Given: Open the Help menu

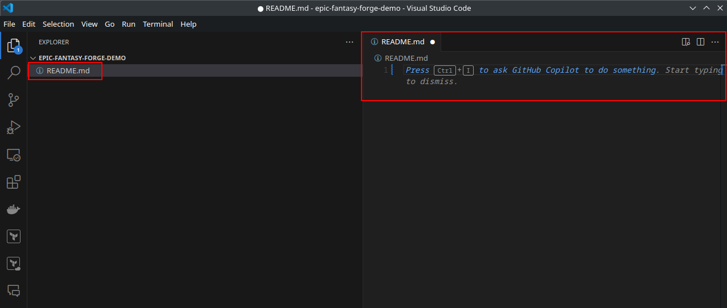Looking at the screenshot, I should tap(188, 24).
